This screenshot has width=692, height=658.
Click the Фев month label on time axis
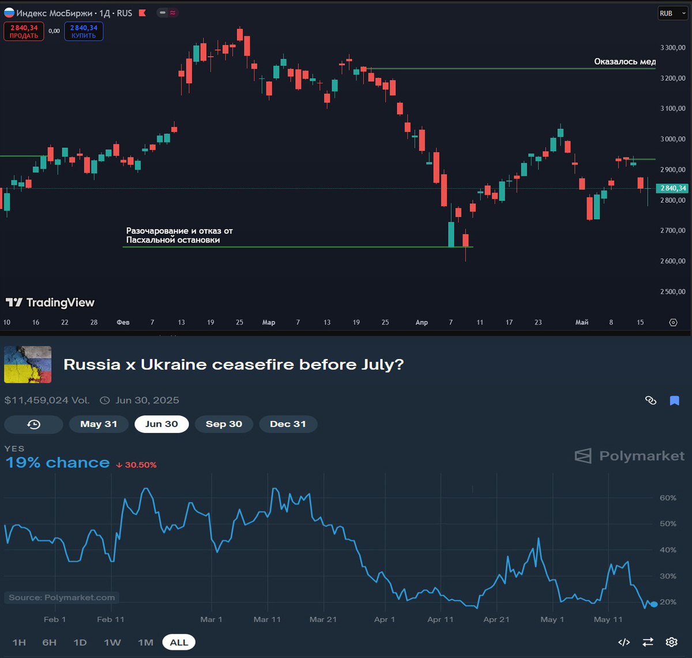point(123,322)
